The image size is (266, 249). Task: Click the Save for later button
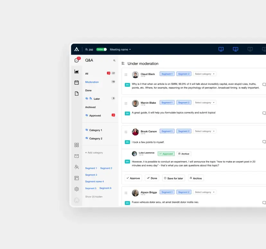coord(173,178)
